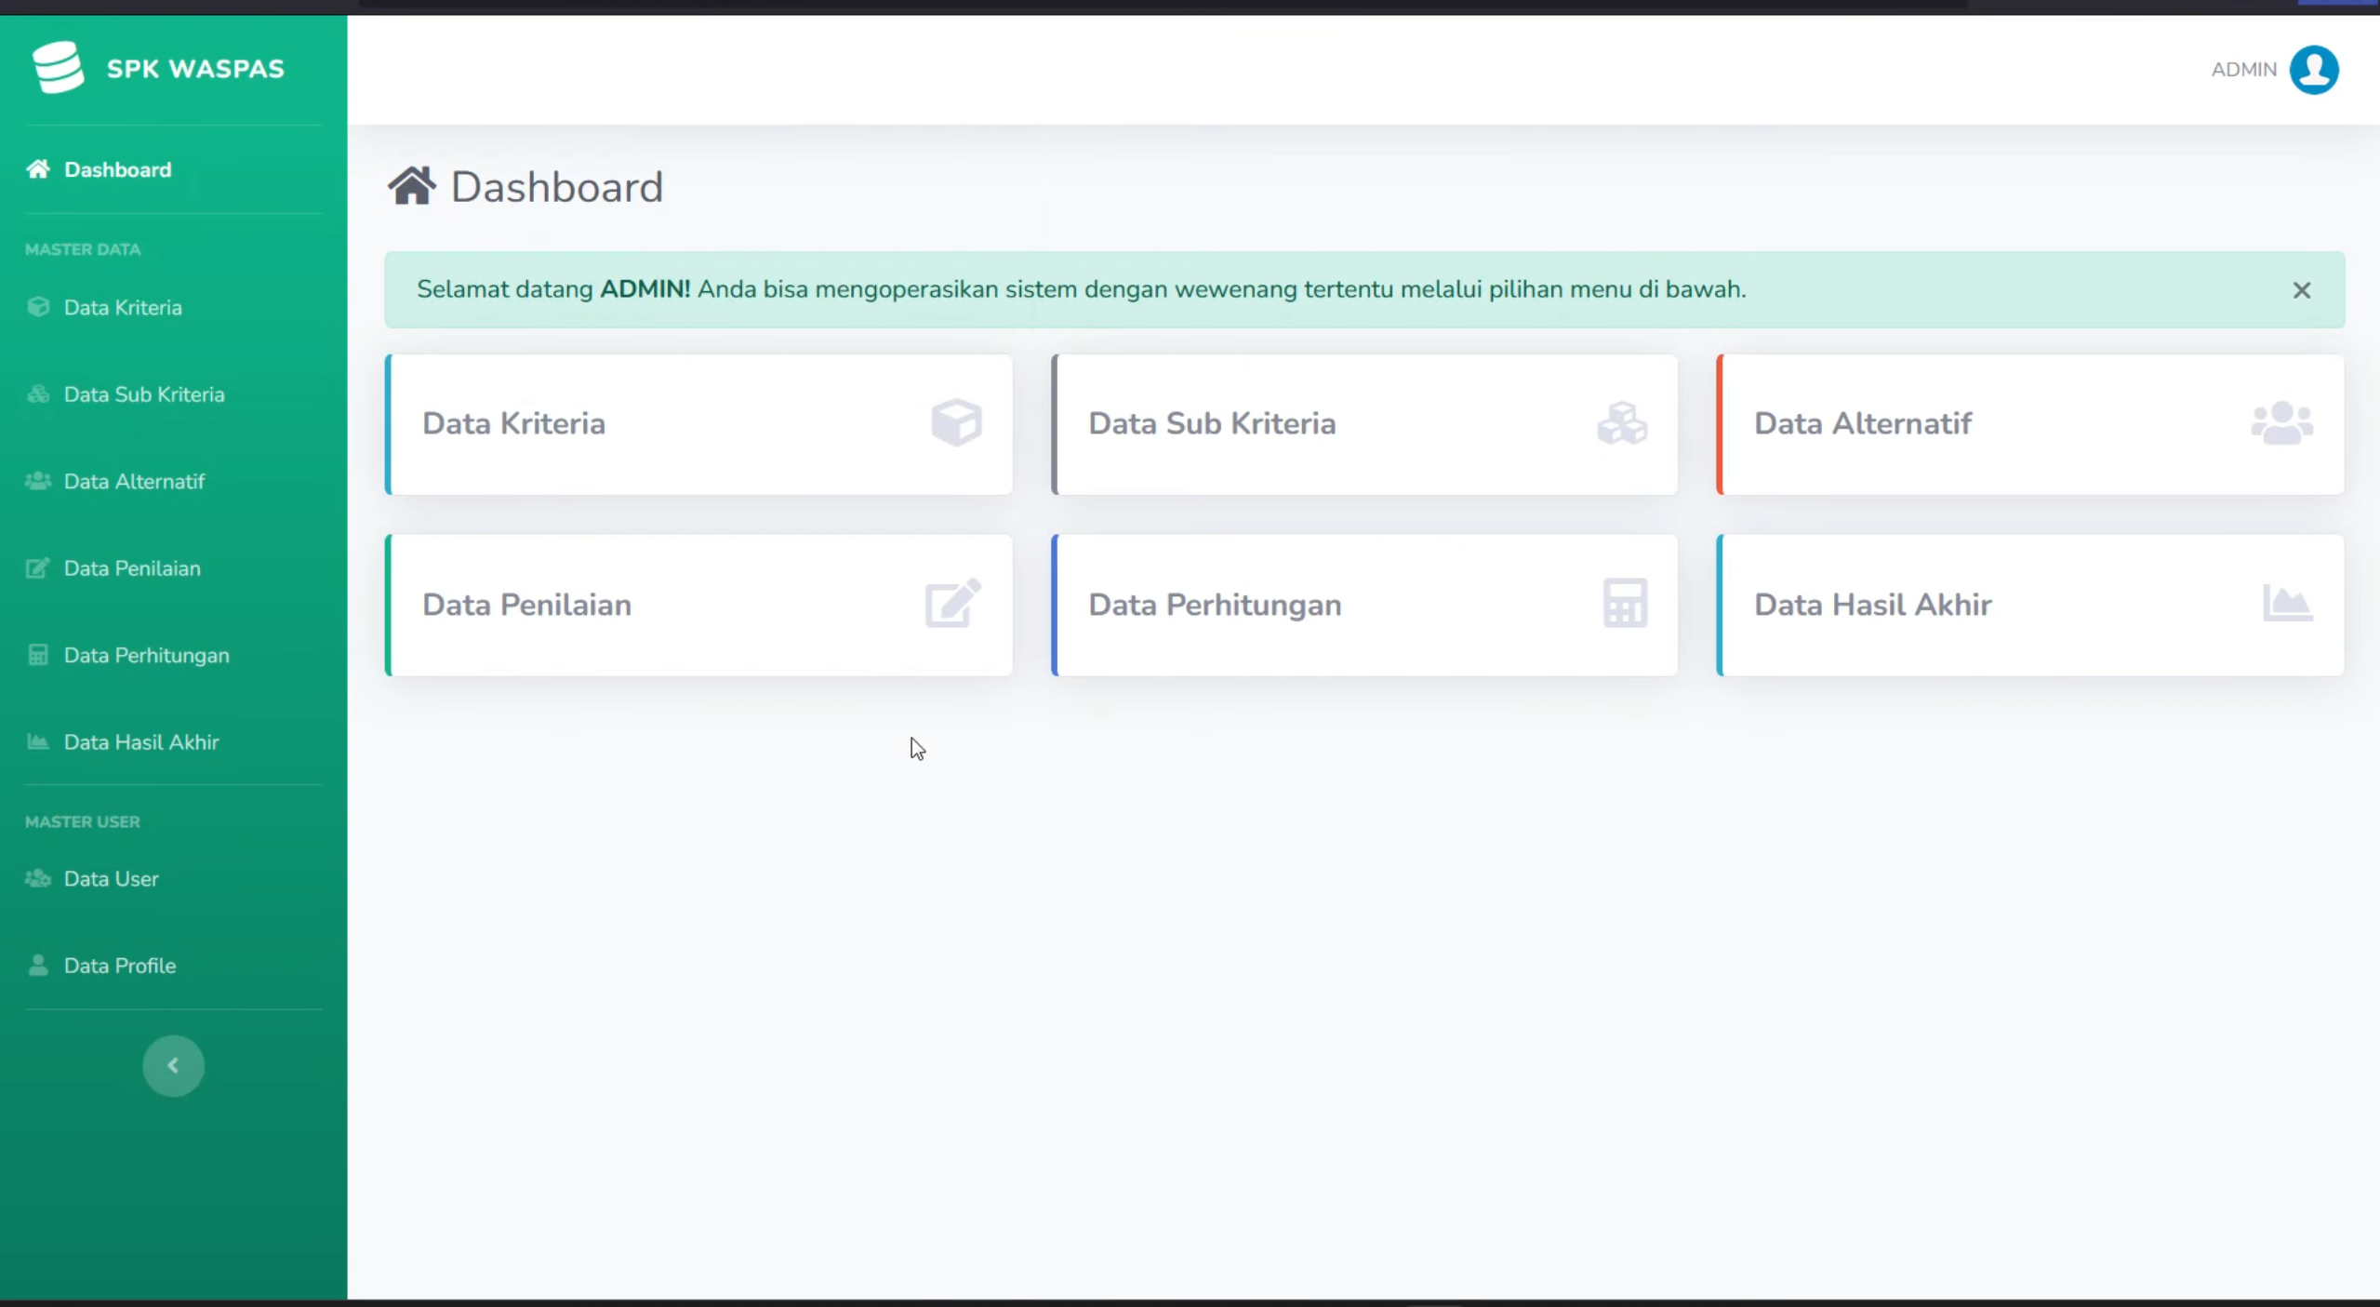Click the person icon next to sidebar Data Profile
Image resolution: width=2380 pixels, height=1307 pixels.
(38, 966)
